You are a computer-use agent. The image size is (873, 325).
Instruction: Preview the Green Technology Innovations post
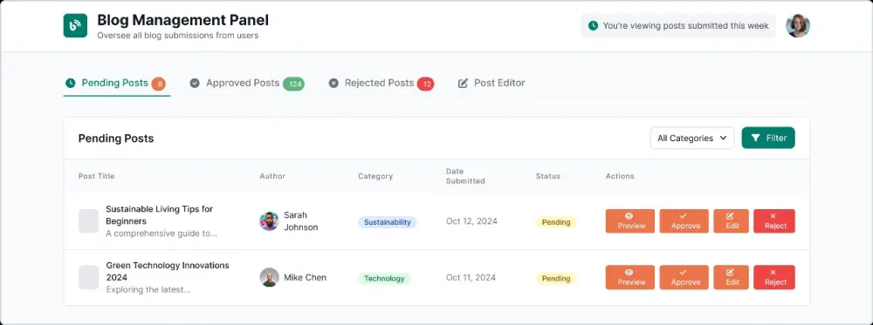tap(630, 277)
